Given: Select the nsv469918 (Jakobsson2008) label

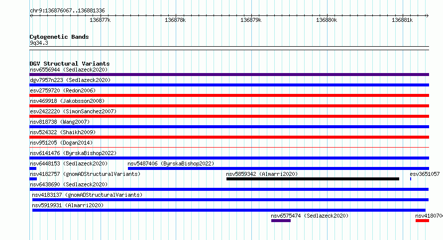Looking at the screenshot, I should (67, 101).
